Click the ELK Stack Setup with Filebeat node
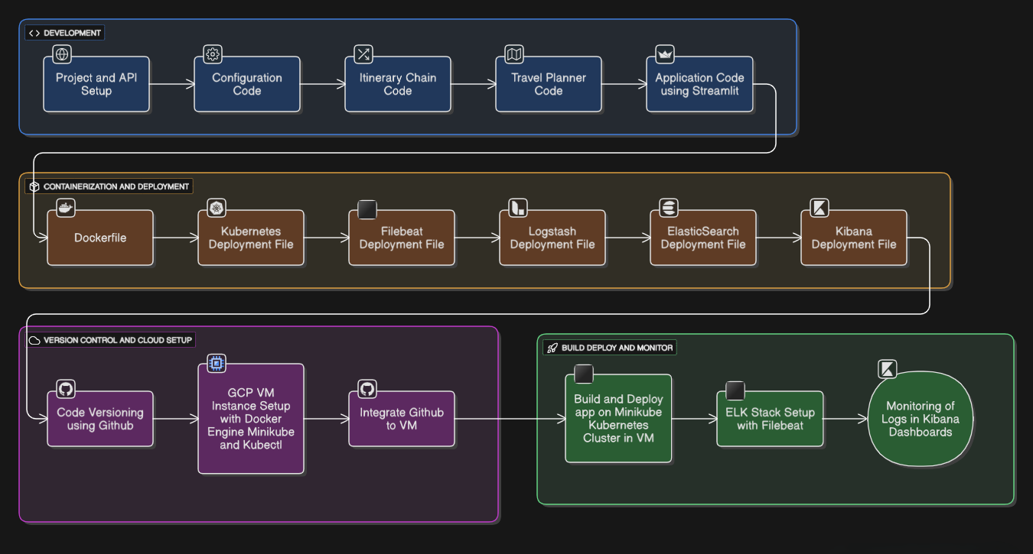 770,419
